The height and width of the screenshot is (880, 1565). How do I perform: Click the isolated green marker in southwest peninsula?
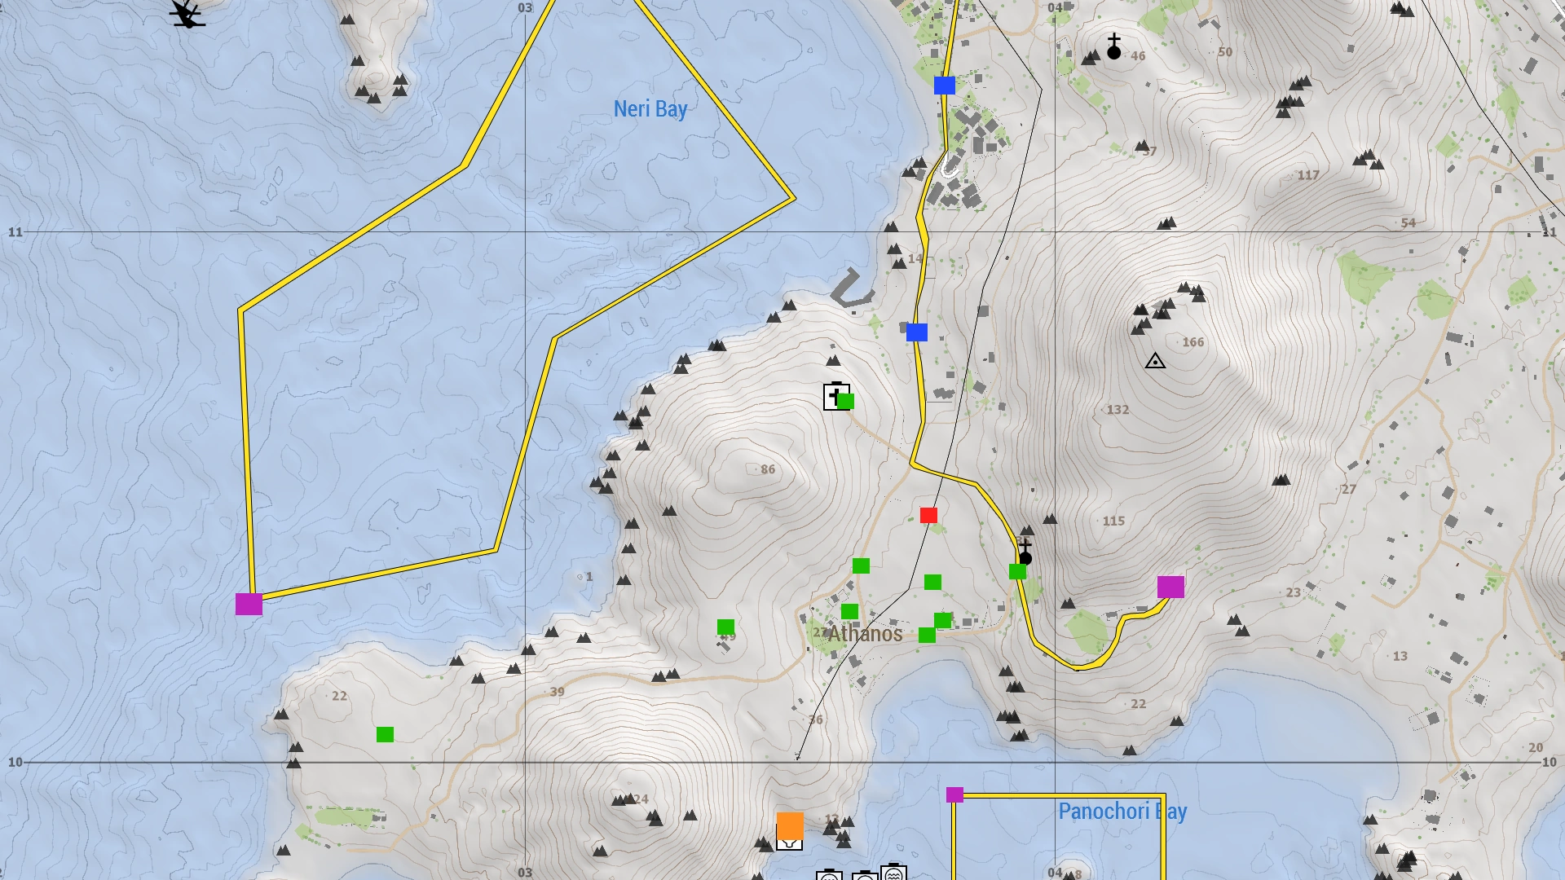click(x=385, y=735)
